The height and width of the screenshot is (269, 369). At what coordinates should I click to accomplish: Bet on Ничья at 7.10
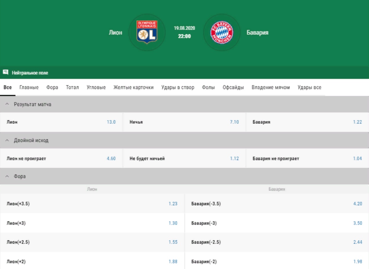pyautogui.click(x=184, y=122)
